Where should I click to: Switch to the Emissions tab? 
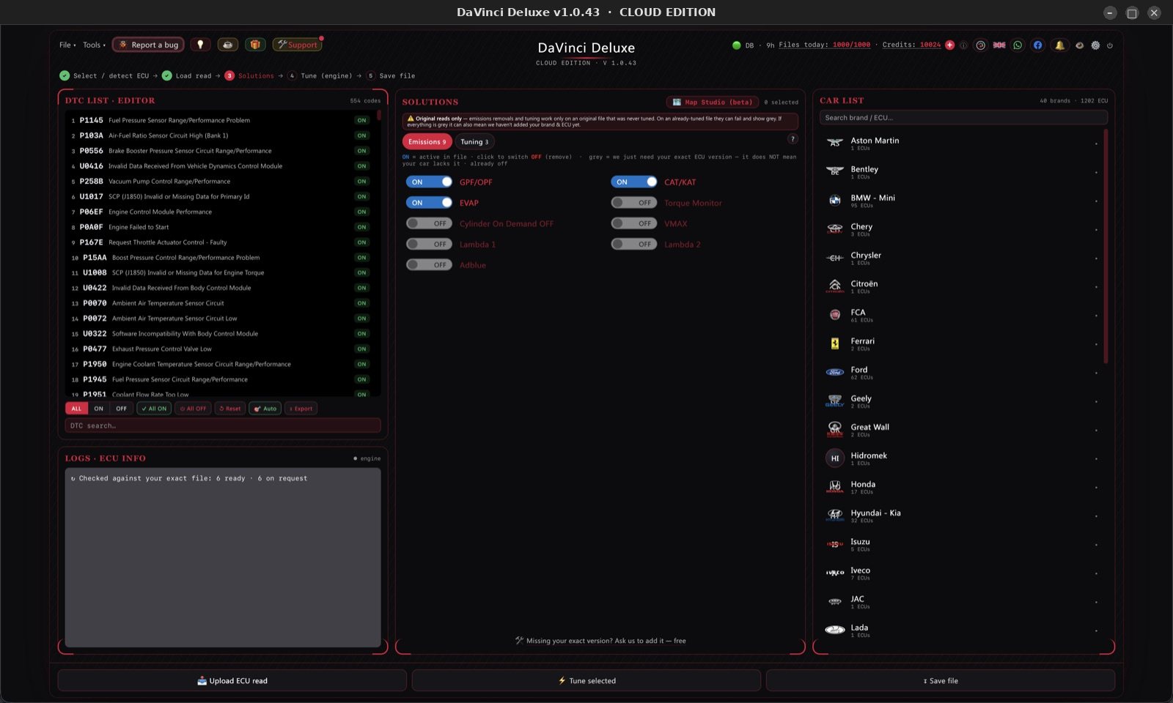427,142
